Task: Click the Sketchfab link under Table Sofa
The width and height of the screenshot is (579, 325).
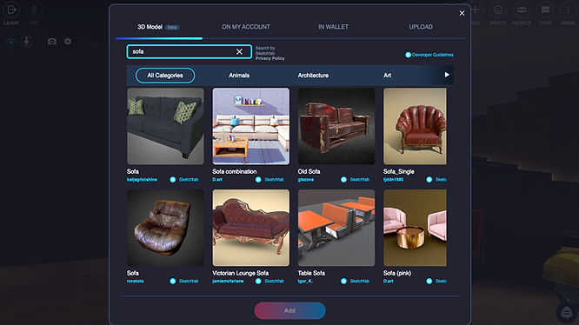Action: pos(360,281)
